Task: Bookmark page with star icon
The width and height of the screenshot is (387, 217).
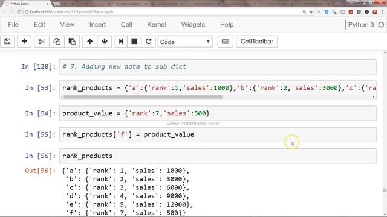Action: (x=311, y=12)
